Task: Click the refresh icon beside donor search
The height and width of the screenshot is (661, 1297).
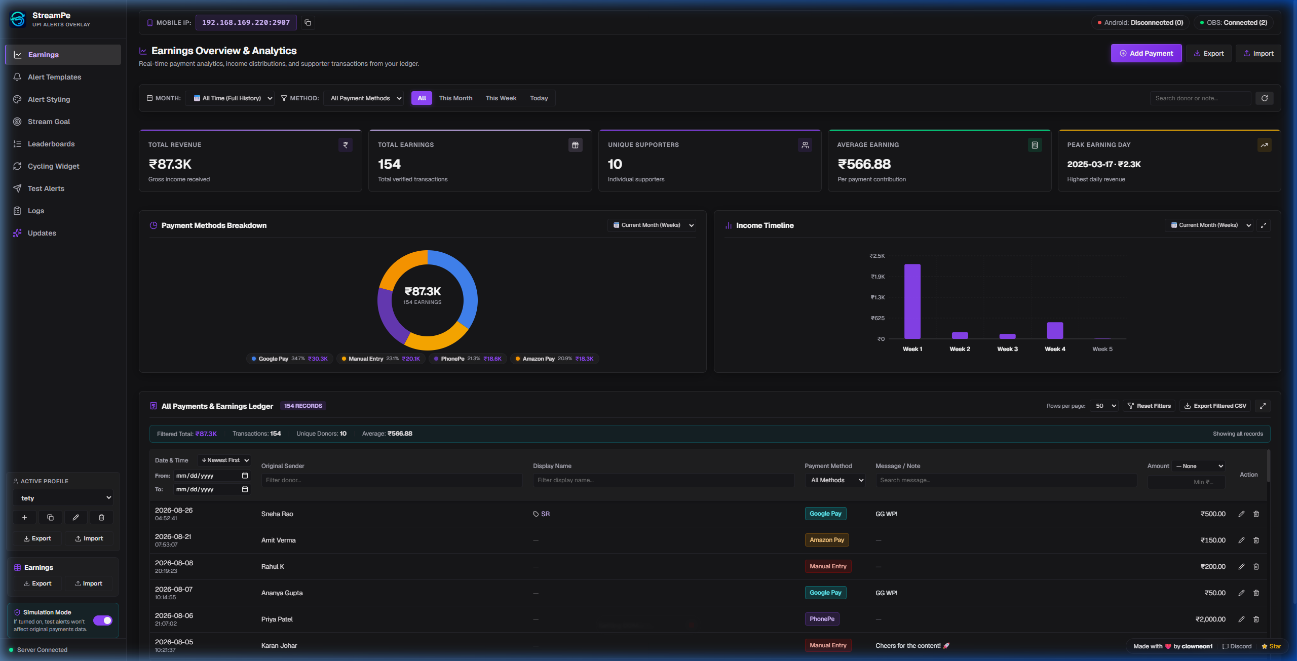Action: click(1264, 98)
